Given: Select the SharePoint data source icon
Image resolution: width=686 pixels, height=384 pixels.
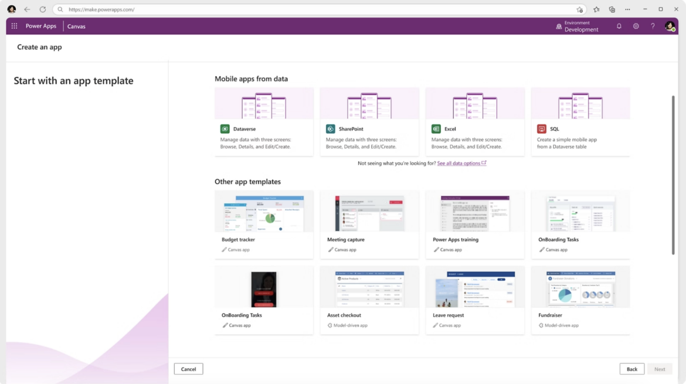Looking at the screenshot, I should click(x=331, y=128).
